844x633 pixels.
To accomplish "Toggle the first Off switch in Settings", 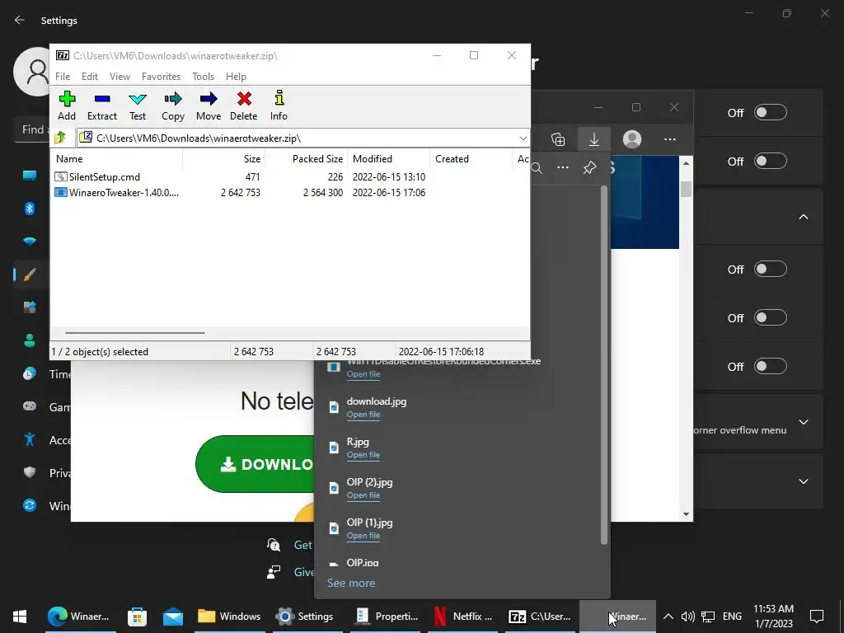I will click(x=771, y=112).
